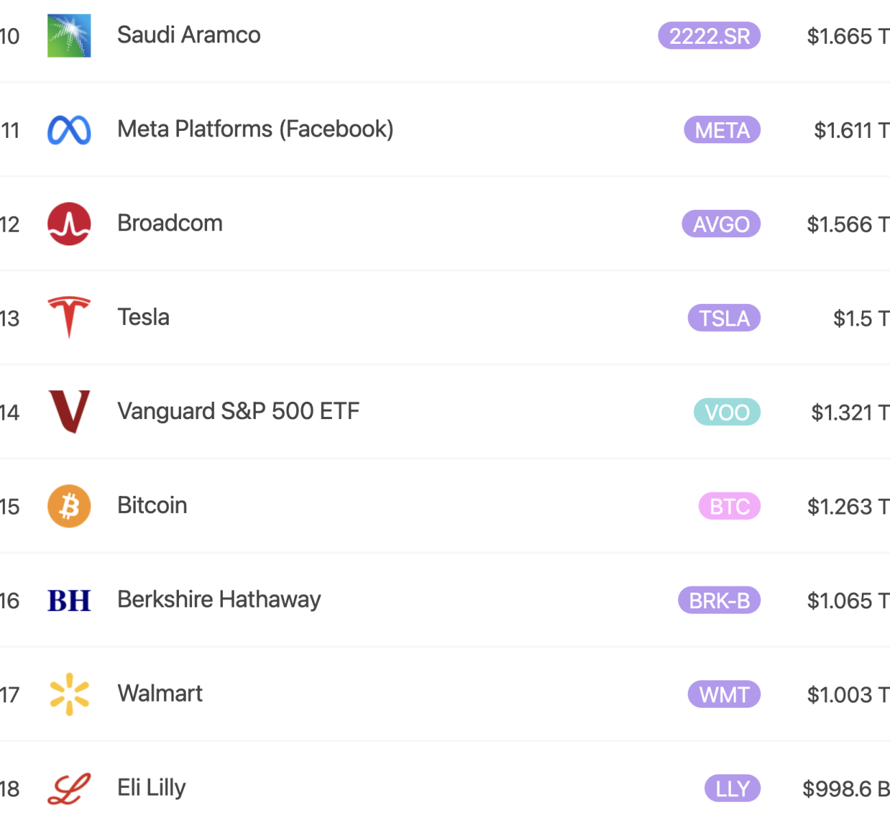Open the Saudi Aramco company link
Screen dimensions: 890x823
pyautogui.click(x=189, y=35)
